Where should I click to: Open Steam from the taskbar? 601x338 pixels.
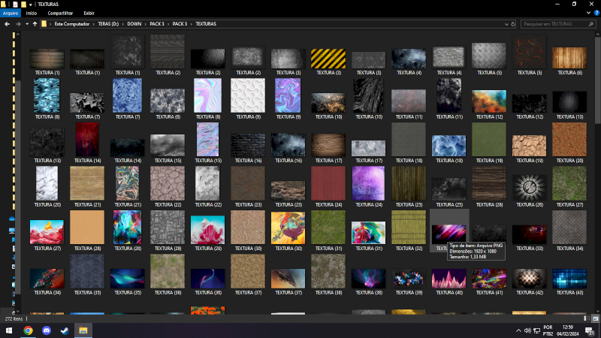click(x=65, y=330)
